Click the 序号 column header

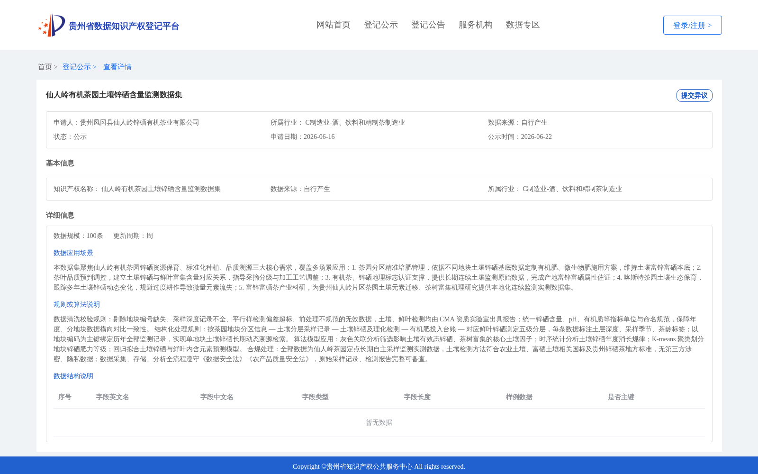tap(65, 397)
